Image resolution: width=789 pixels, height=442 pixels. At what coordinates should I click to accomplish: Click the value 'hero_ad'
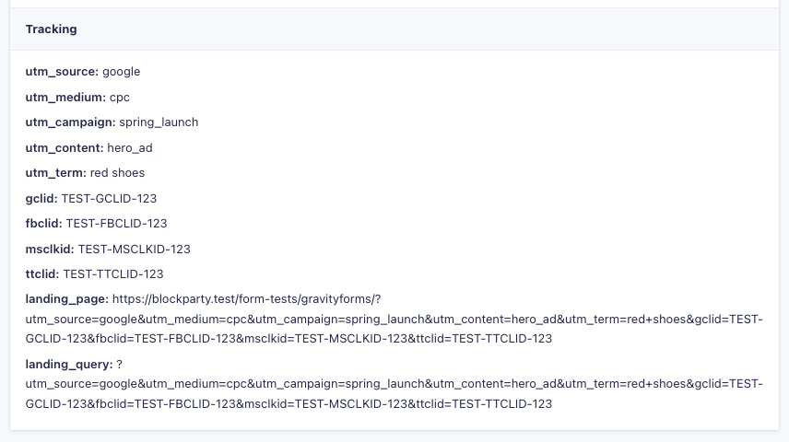tap(130, 148)
